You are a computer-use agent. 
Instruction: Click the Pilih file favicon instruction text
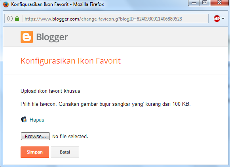(106, 104)
